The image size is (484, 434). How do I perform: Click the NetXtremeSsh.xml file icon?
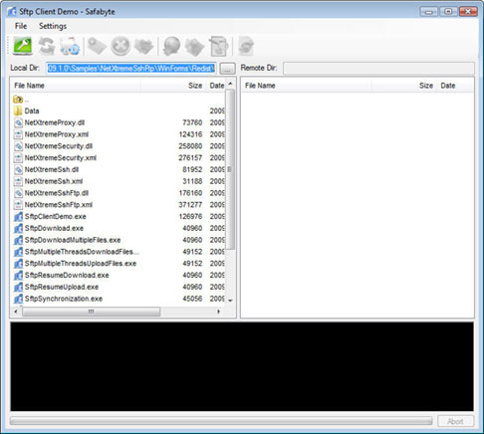click(18, 181)
